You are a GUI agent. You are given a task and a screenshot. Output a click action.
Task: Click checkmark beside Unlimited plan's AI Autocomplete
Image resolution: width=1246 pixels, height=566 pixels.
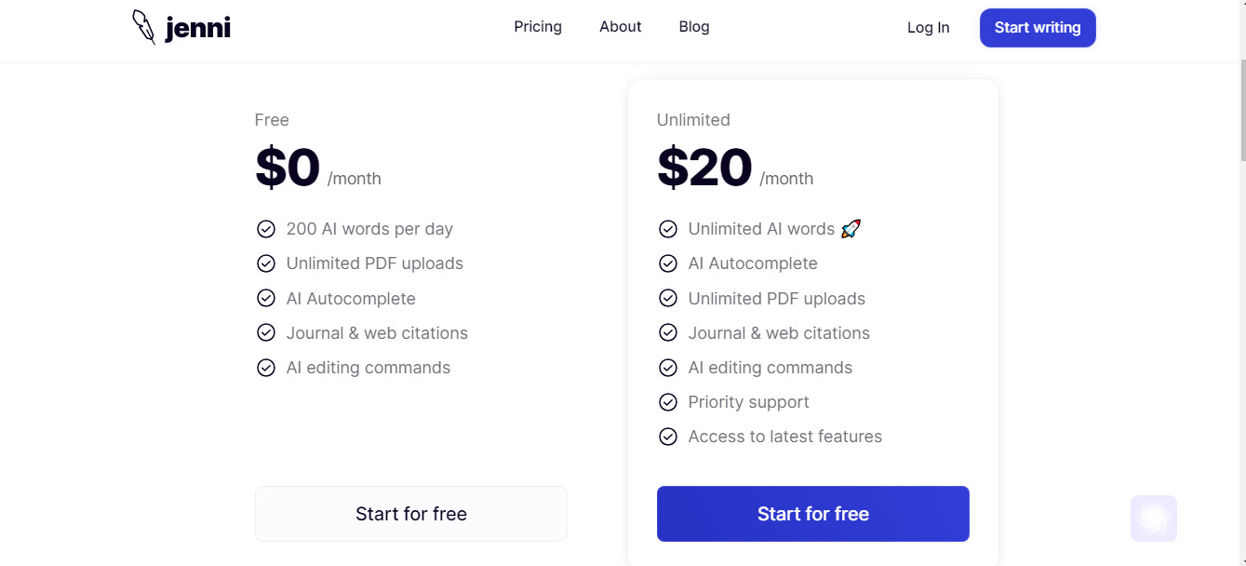pos(668,263)
